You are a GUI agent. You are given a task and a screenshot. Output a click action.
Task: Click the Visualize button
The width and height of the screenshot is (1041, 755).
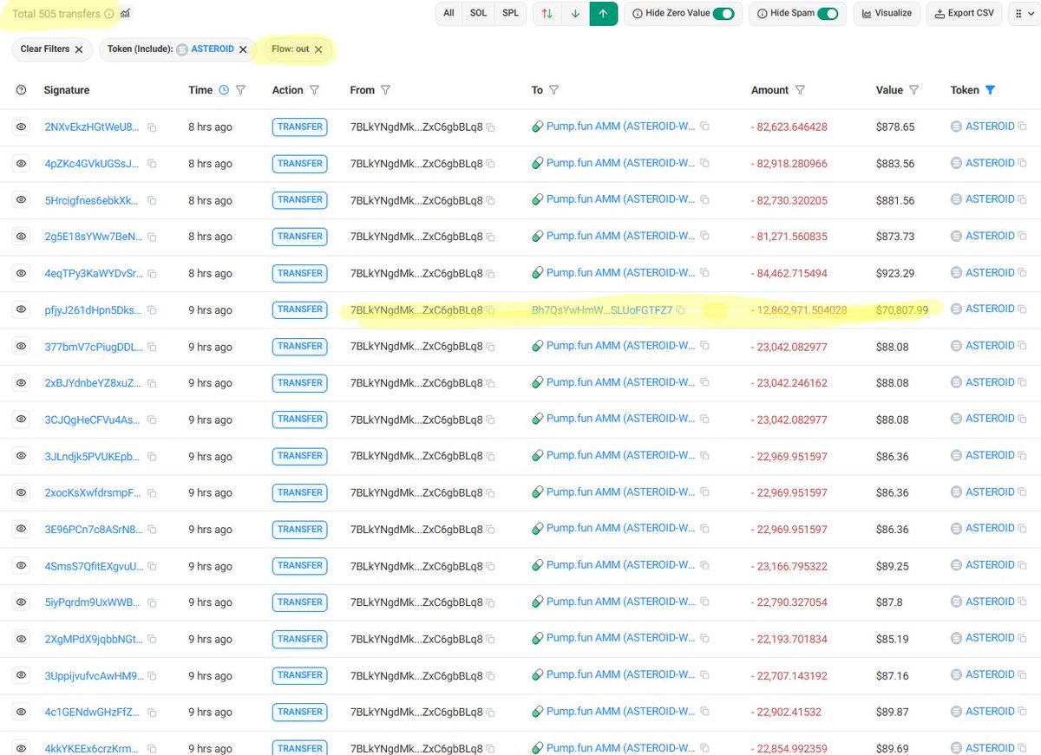[887, 14]
